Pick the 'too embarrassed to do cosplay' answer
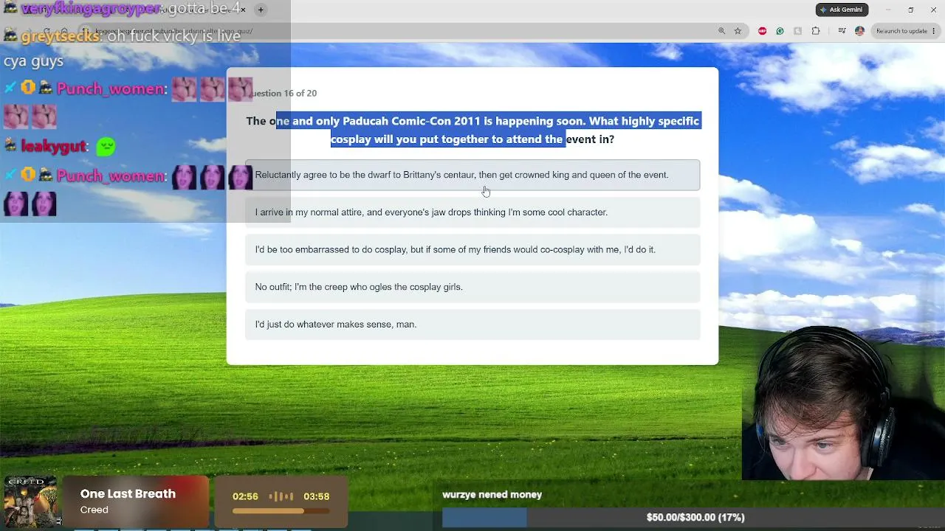945x531 pixels. click(x=472, y=250)
